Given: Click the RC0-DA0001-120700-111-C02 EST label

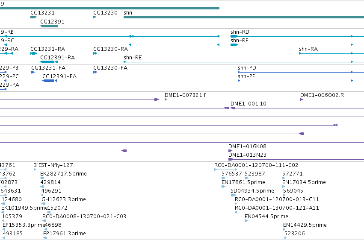Looking at the screenshot, I should click(x=256, y=165).
